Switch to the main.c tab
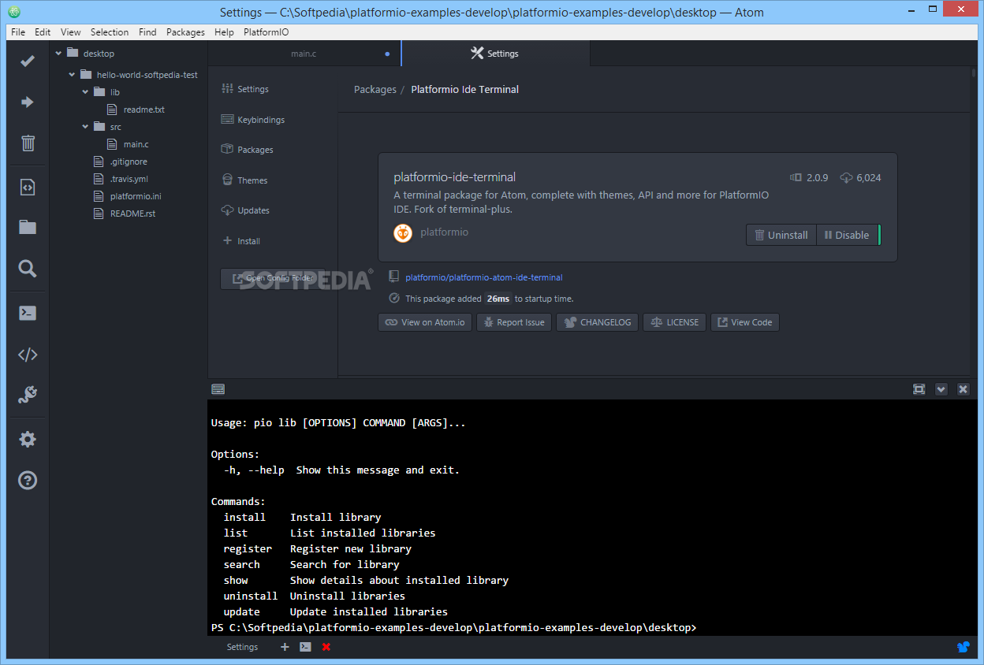Image resolution: width=984 pixels, height=665 pixels. click(304, 54)
